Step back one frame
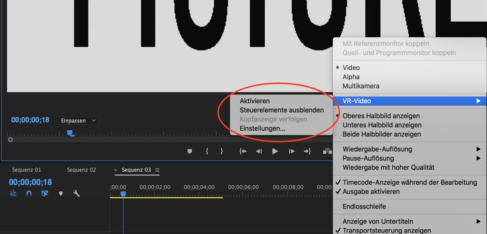 [259, 151]
